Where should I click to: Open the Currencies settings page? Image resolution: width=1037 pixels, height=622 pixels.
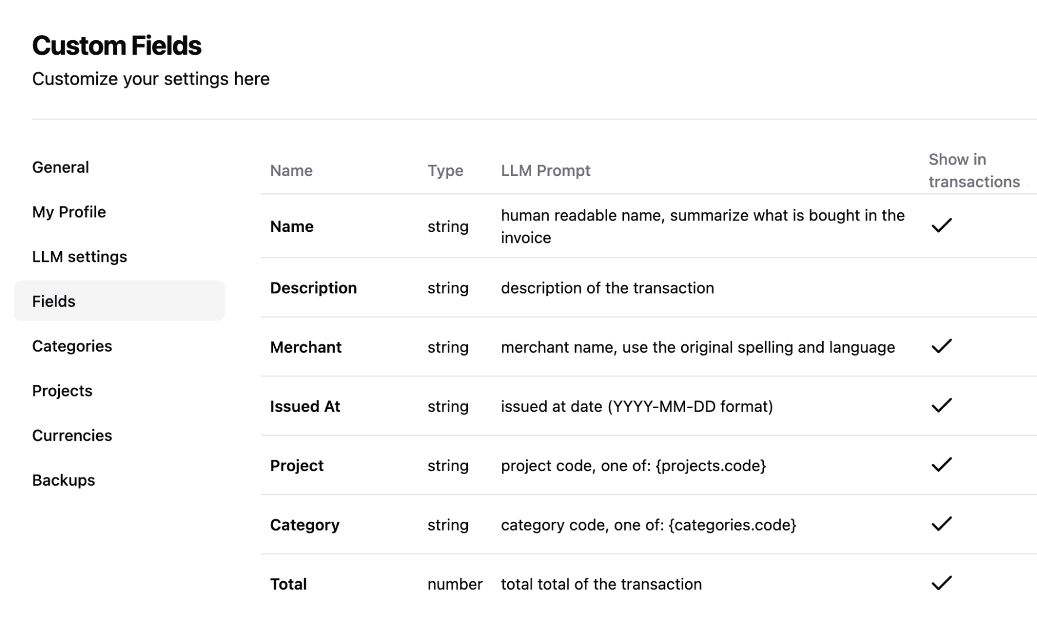pyautogui.click(x=72, y=436)
